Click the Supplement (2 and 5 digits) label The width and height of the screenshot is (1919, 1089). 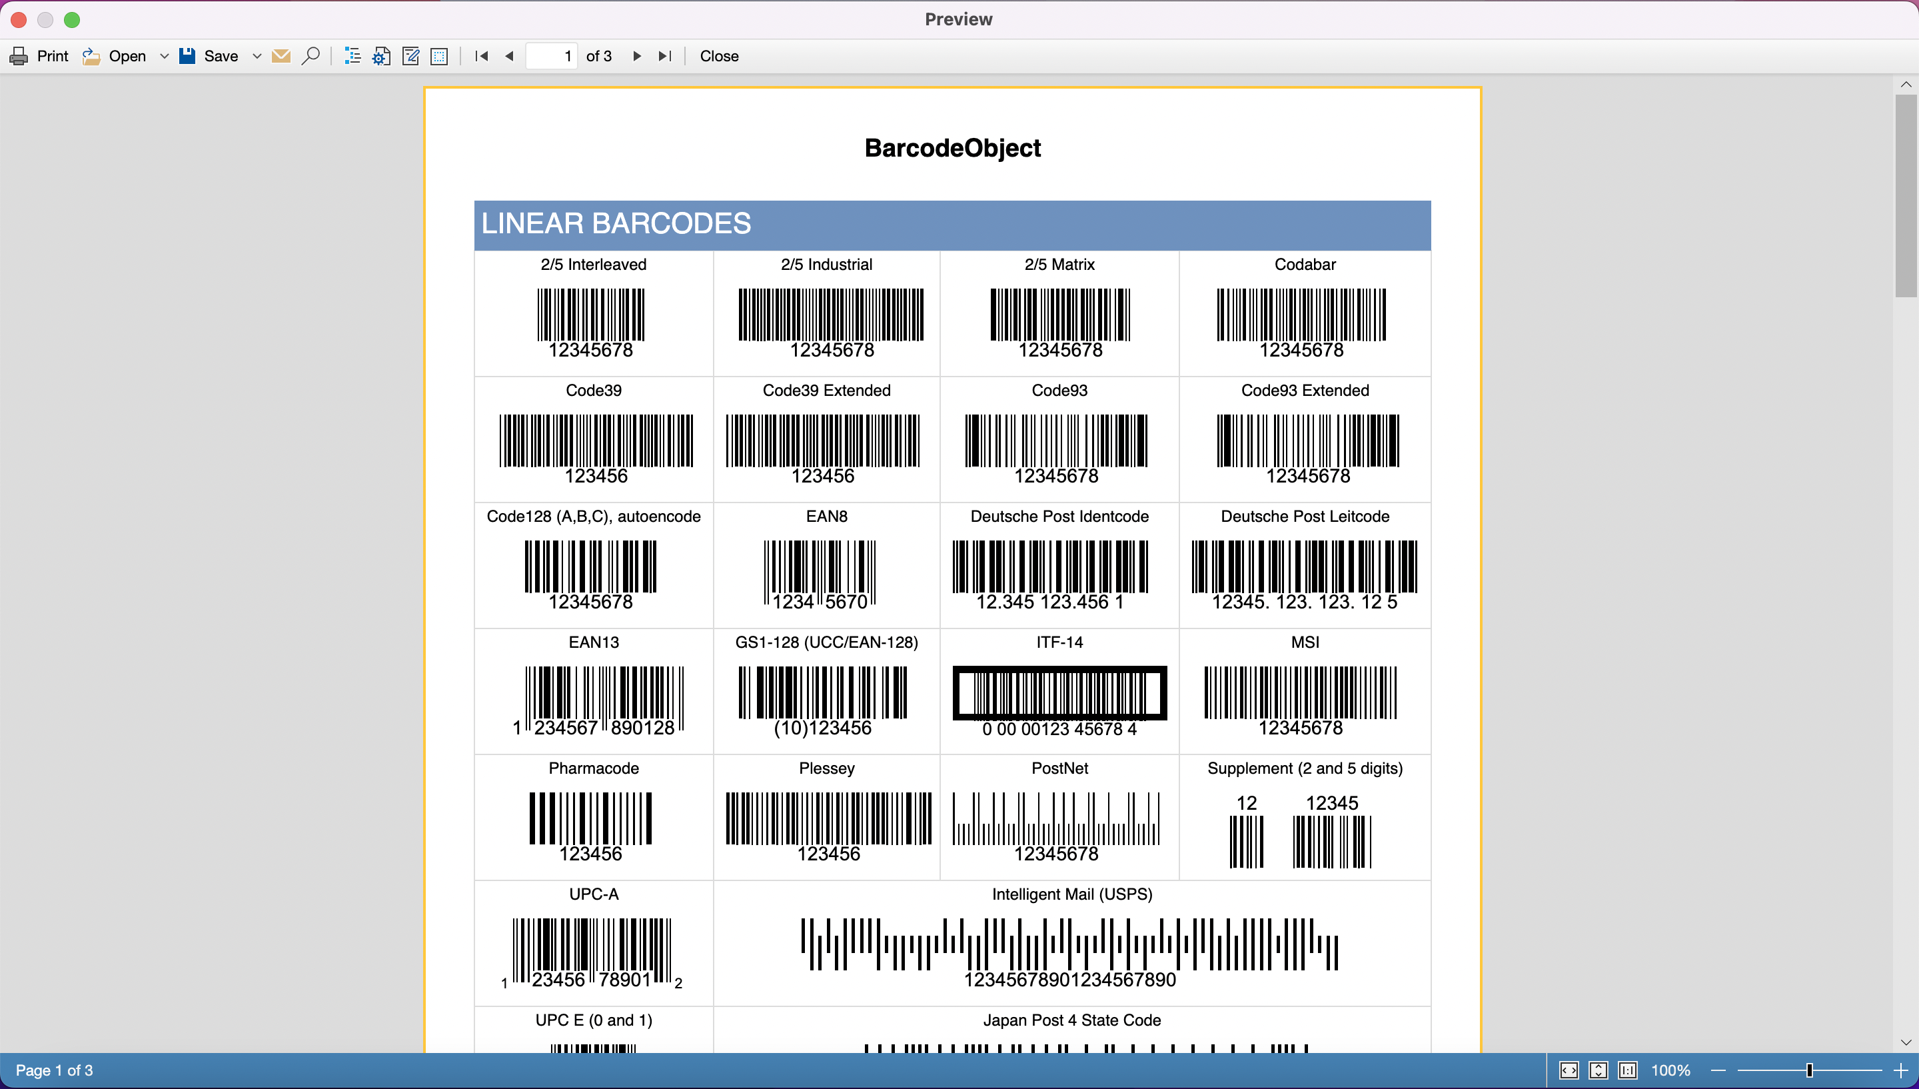click(1305, 769)
